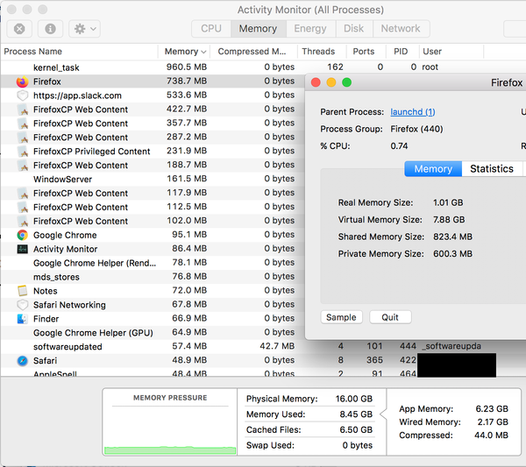Click icon of 287.2 MB FirefoxCP Web Content
The image size is (526, 467).
[23, 138]
